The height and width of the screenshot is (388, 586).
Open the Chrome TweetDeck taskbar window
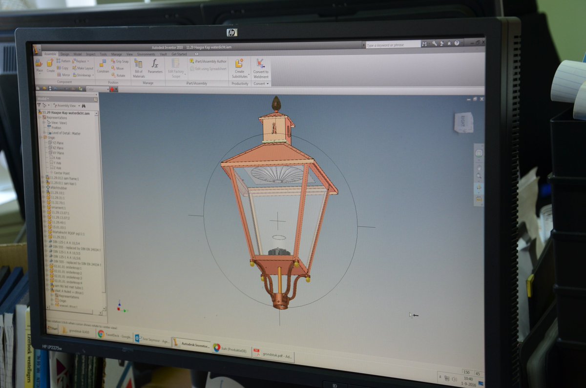[x=114, y=336]
